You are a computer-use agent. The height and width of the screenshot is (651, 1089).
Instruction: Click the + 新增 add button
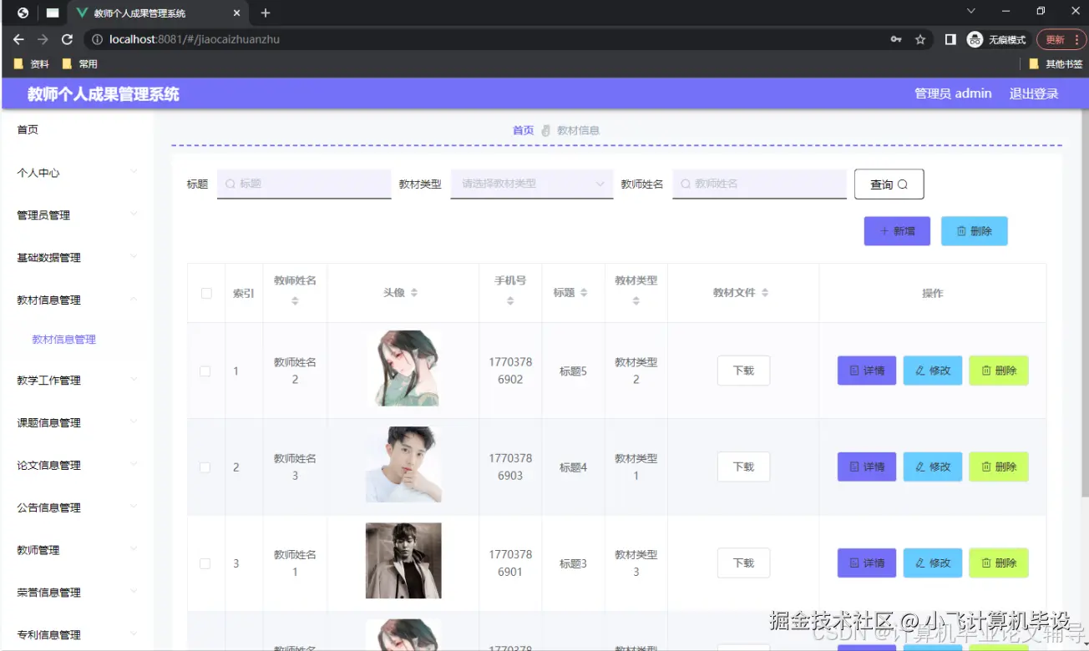(x=897, y=230)
